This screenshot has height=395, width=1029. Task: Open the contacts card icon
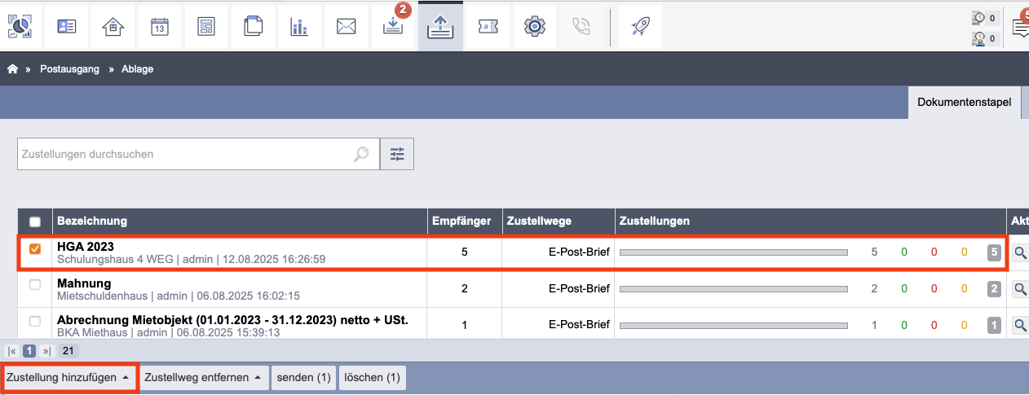point(66,27)
